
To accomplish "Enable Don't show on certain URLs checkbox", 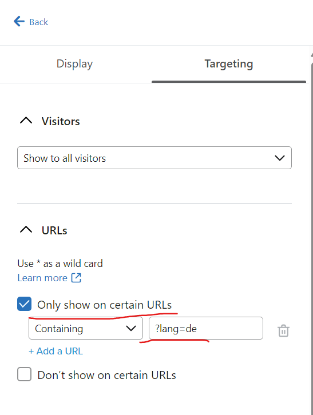I will click(x=24, y=374).
